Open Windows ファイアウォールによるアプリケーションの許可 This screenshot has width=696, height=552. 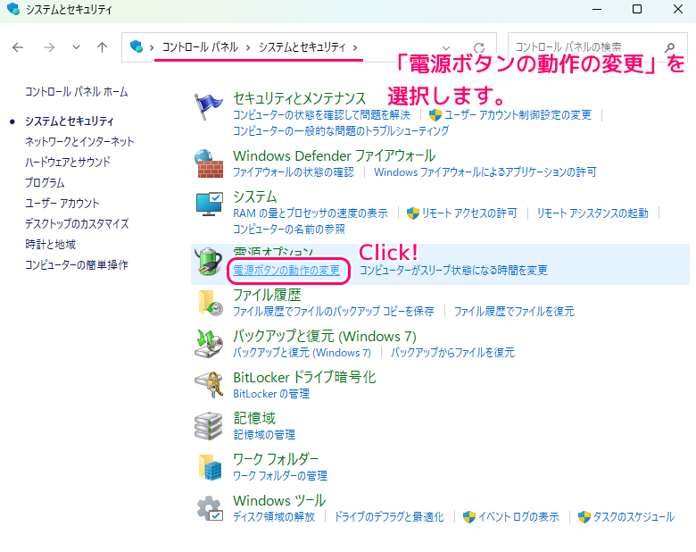pyautogui.click(x=485, y=172)
